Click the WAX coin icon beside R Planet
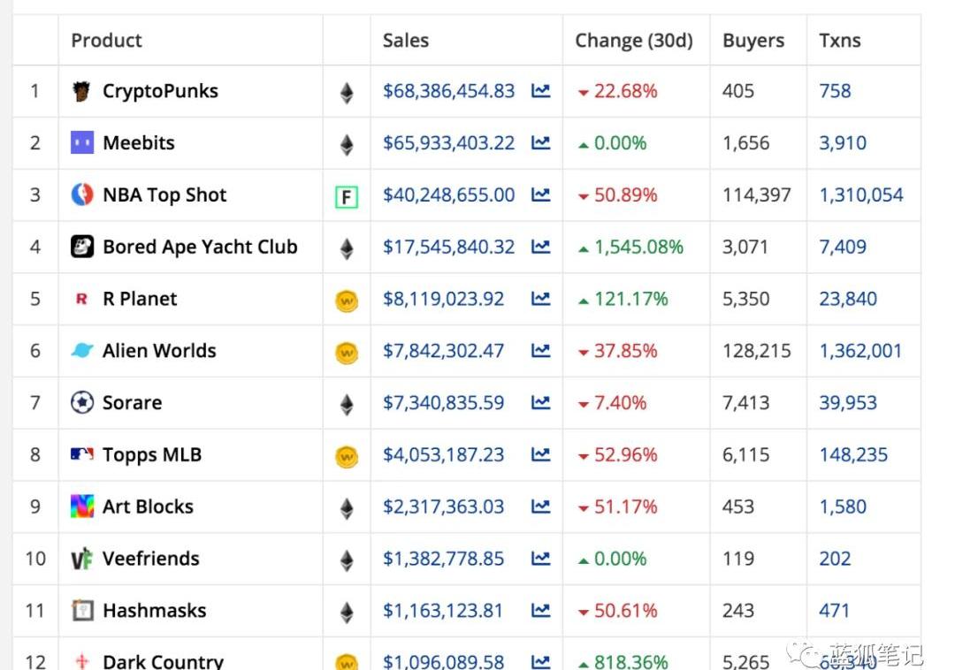Viewport: 955px width, 670px height. pos(347,301)
